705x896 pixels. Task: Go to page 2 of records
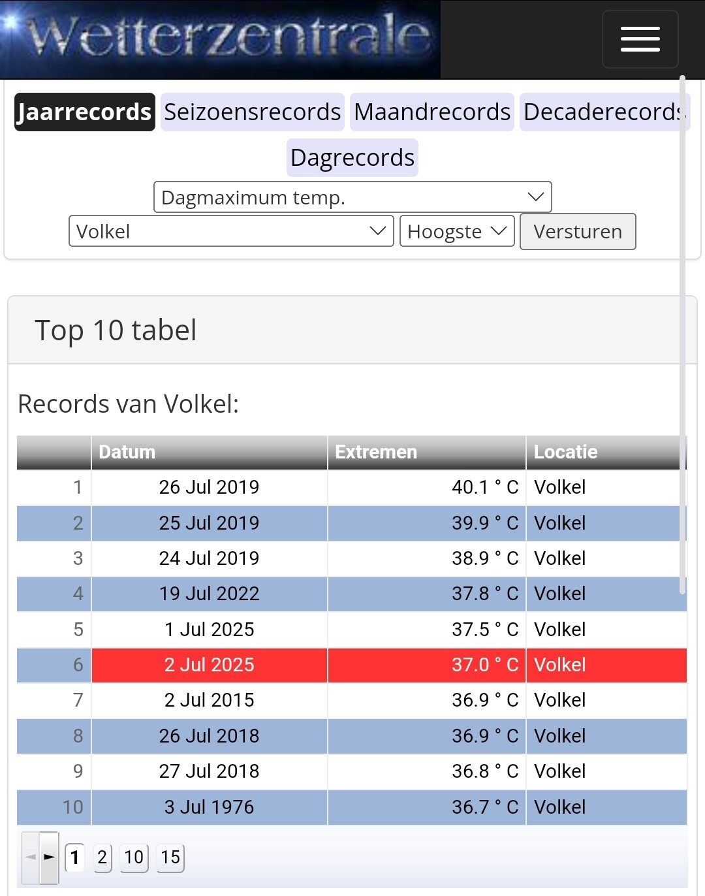[102, 857]
